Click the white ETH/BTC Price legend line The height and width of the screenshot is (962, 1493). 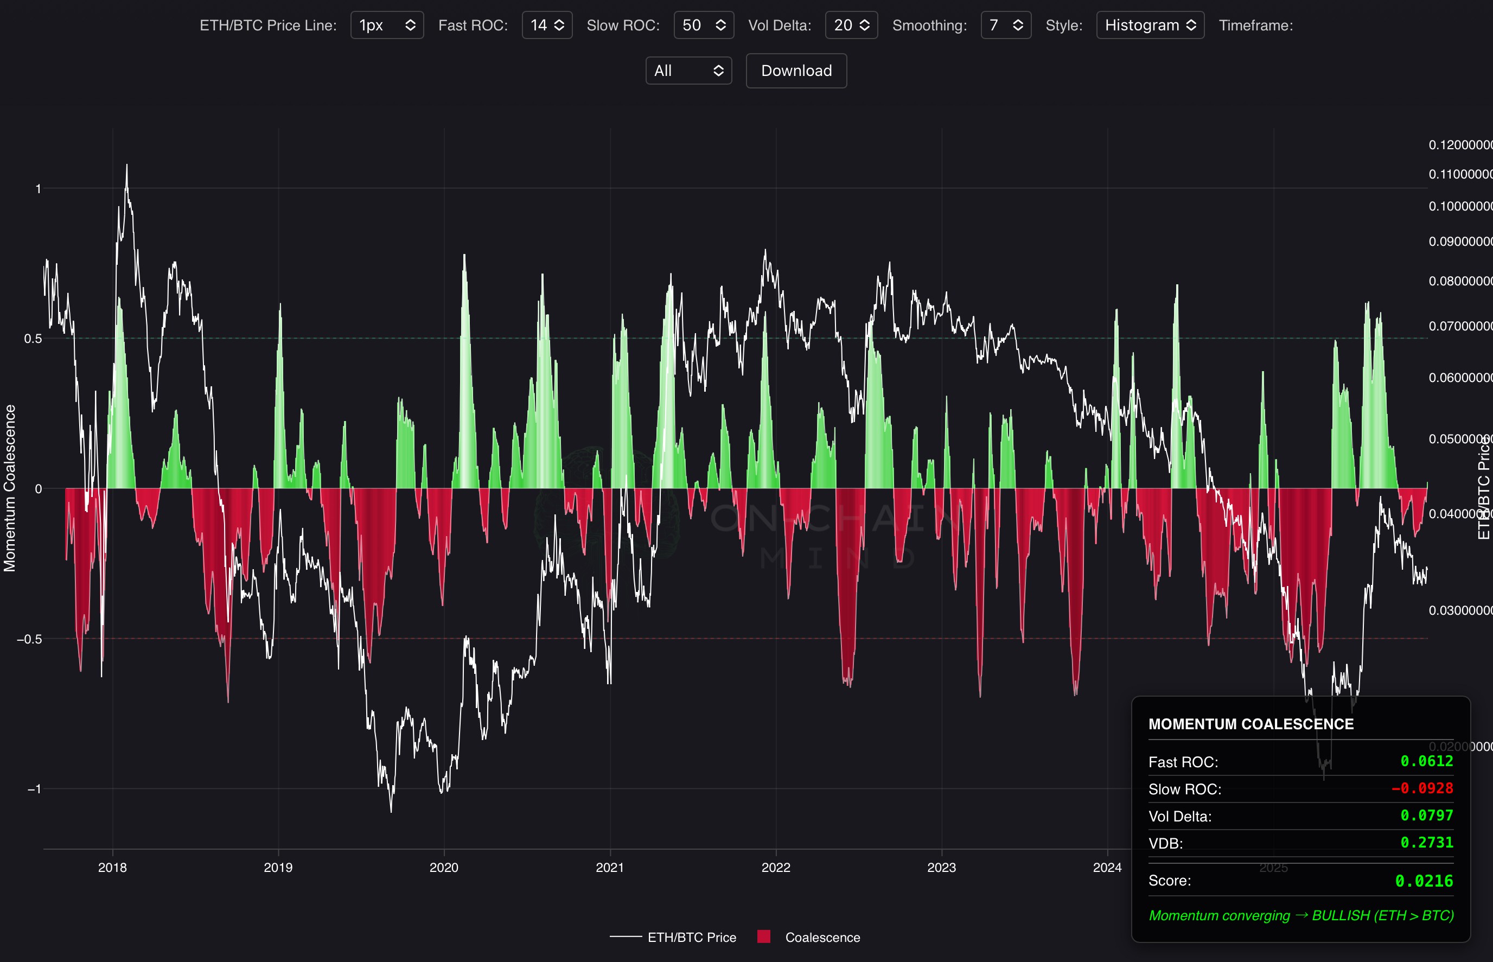coord(625,937)
